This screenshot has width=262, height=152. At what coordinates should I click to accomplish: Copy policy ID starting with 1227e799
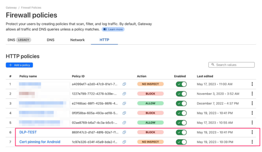[124, 94]
